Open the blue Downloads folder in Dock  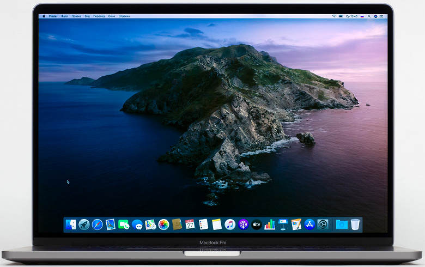(x=342, y=224)
